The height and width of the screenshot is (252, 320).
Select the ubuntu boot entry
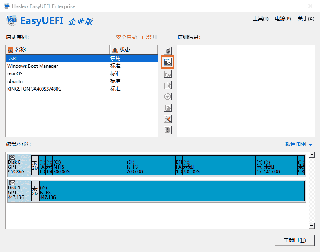(15, 81)
